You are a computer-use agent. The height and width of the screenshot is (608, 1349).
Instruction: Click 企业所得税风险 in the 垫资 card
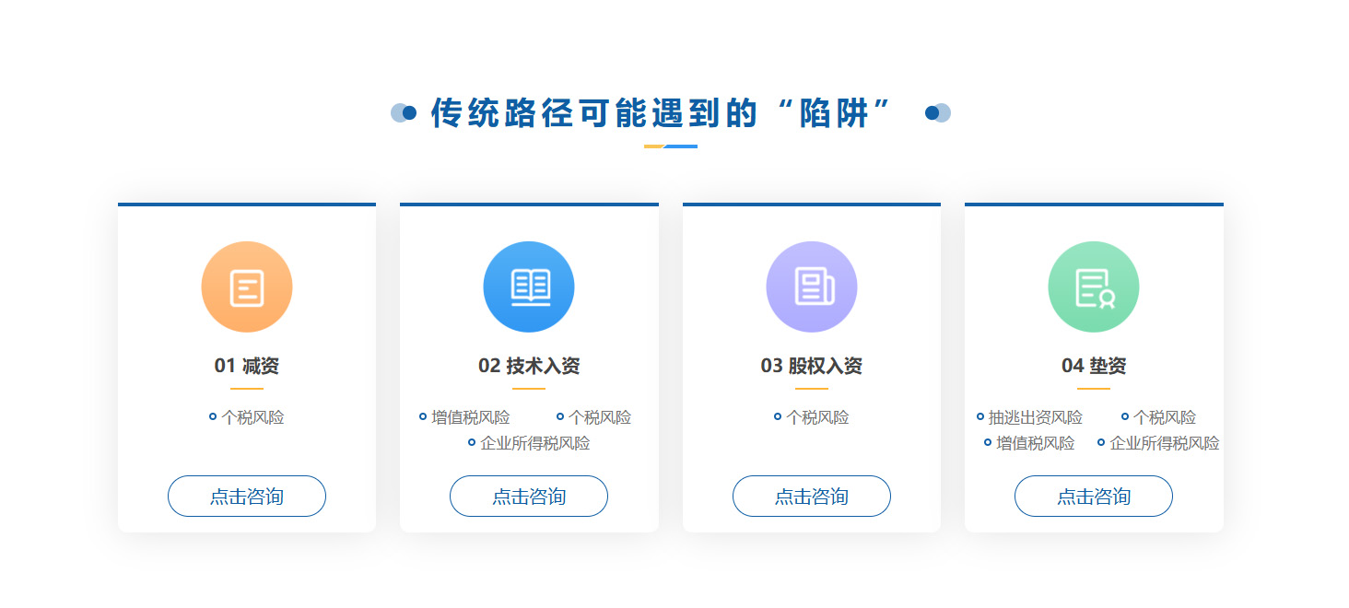coord(1164,443)
